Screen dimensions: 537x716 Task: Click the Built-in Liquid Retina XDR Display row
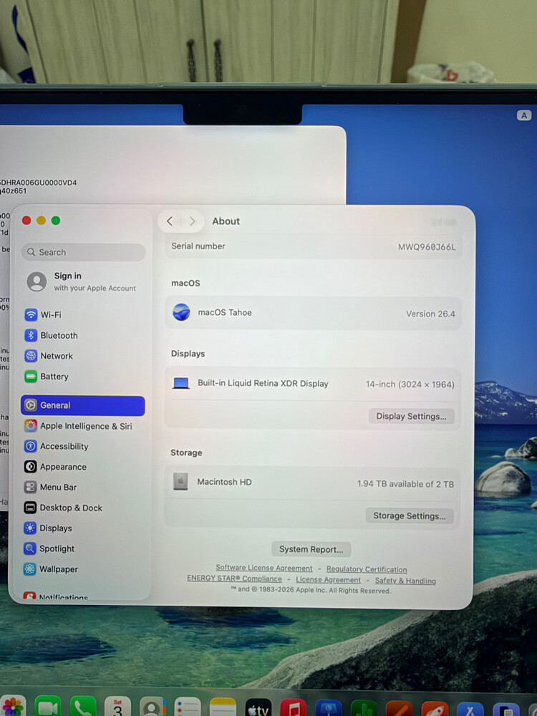tap(314, 384)
